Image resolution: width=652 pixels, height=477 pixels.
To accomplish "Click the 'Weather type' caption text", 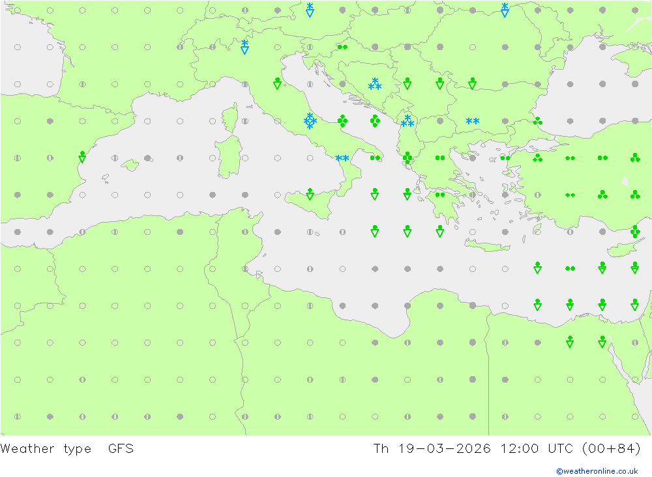I will tap(46, 449).
